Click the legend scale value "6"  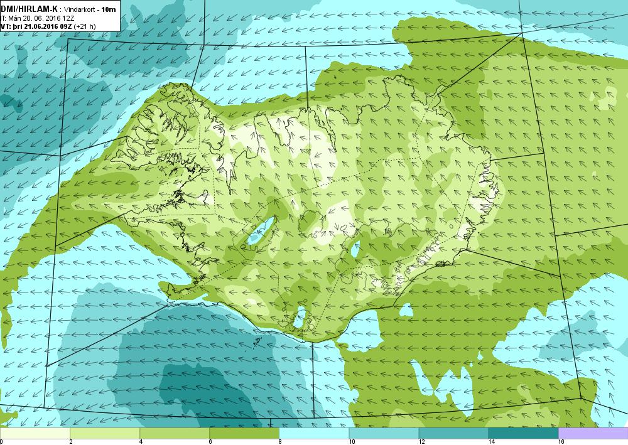pos(210,442)
